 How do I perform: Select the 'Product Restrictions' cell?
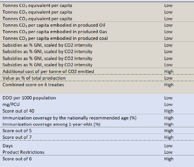24,152
